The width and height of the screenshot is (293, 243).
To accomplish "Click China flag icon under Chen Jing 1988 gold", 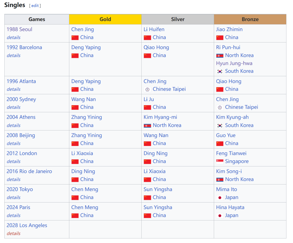I will (x=75, y=38).
